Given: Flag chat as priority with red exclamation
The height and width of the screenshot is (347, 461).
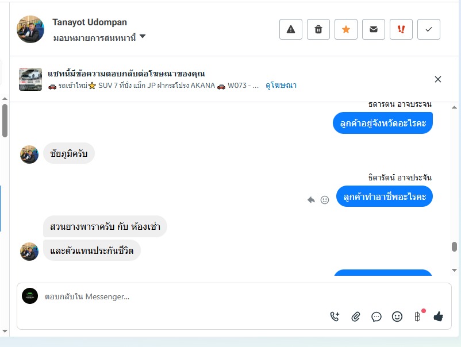Looking at the screenshot, I should coord(401,29).
